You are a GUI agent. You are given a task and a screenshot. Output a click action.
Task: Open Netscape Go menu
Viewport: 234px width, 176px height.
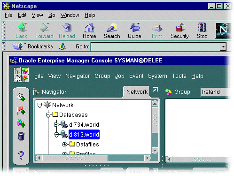pos(52,15)
